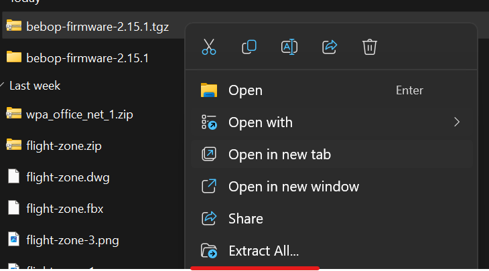Select the flight-zone.zip file

click(x=64, y=145)
